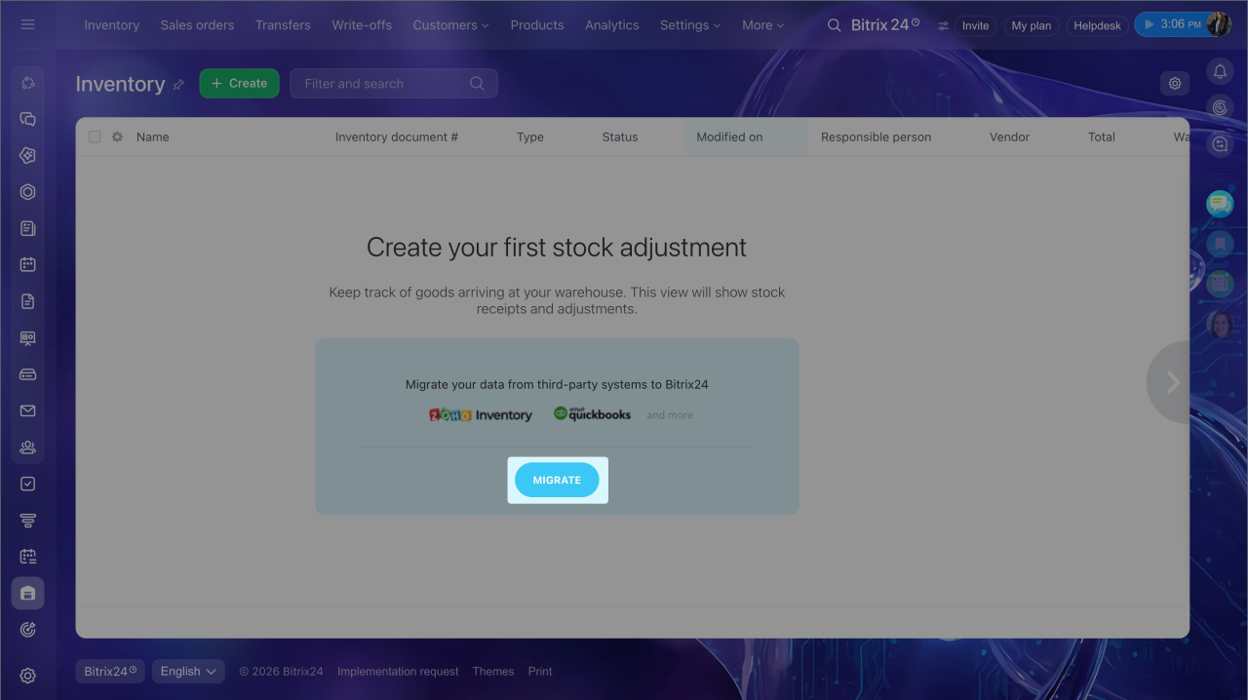Open notifications bell icon
1248x700 pixels.
[x=1220, y=71]
